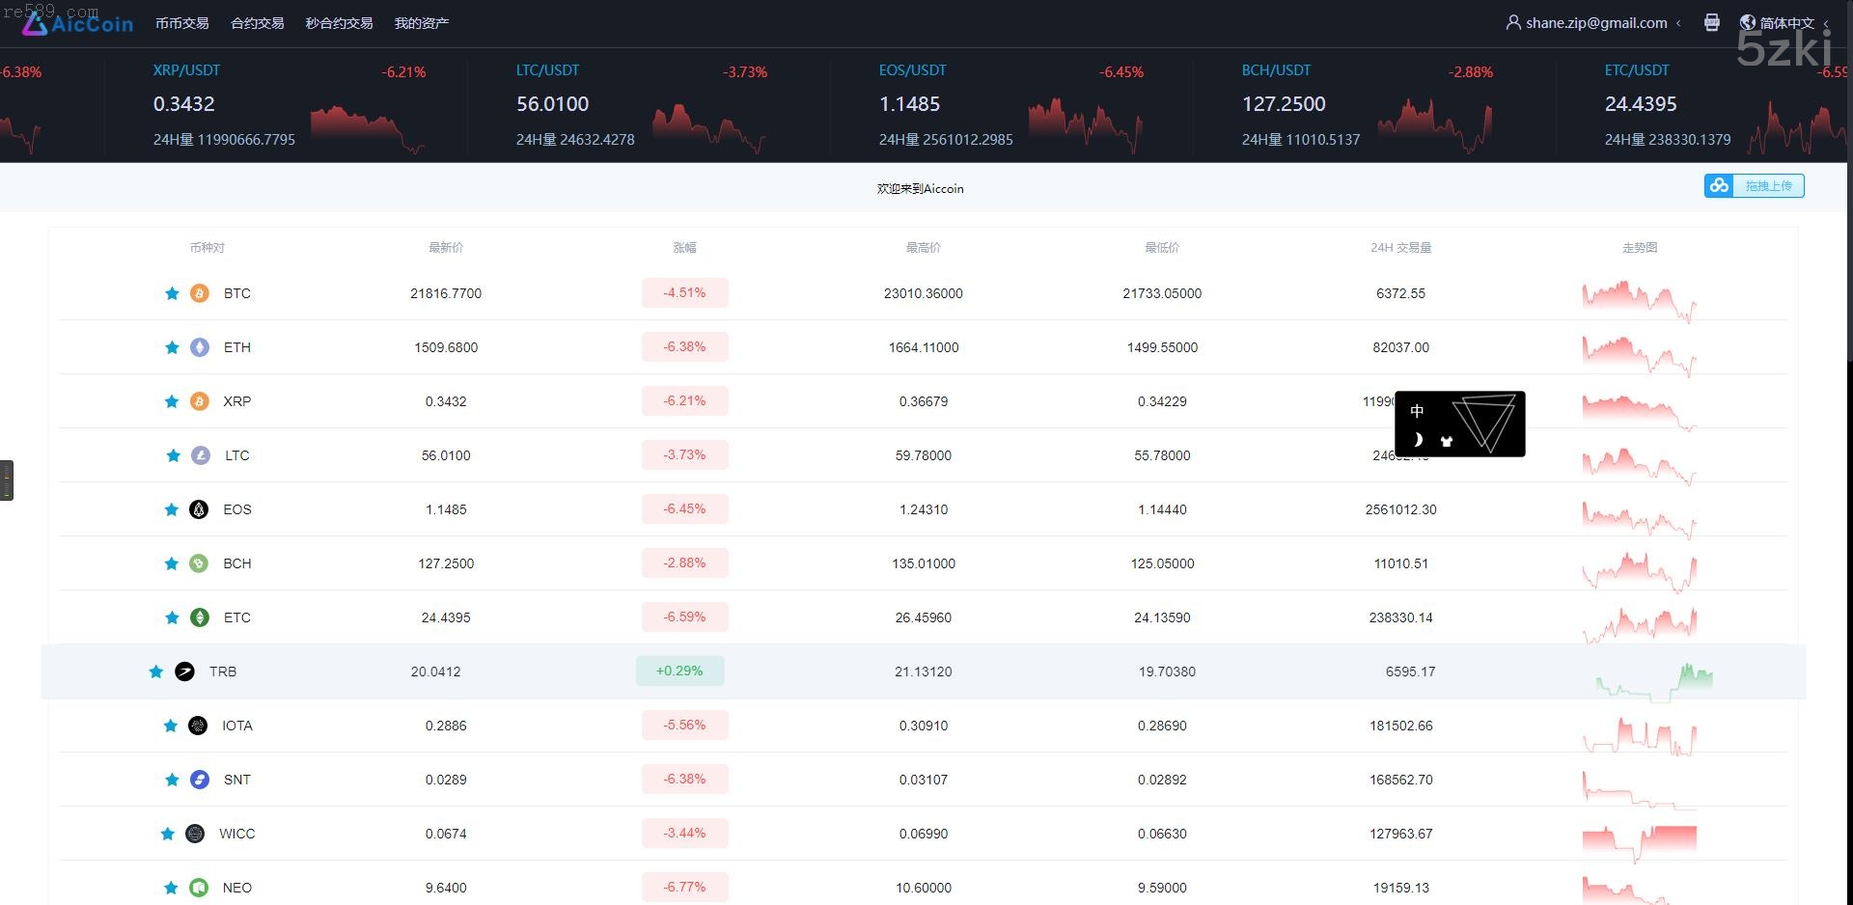Click the NEO coin icon
This screenshot has width=1853, height=905.
coord(199,888)
